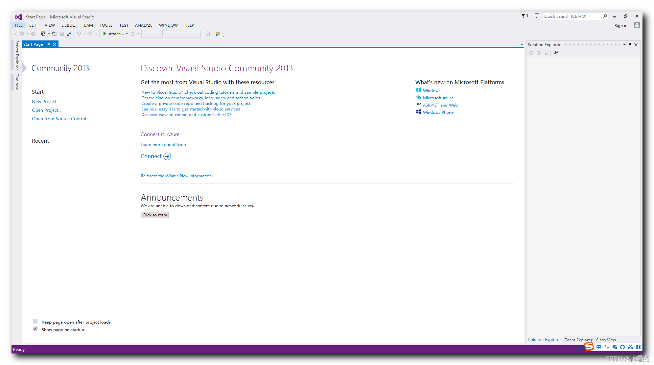Switch to the Class View tab
The width and height of the screenshot is (654, 365).
pyautogui.click(x=606, y=340)
